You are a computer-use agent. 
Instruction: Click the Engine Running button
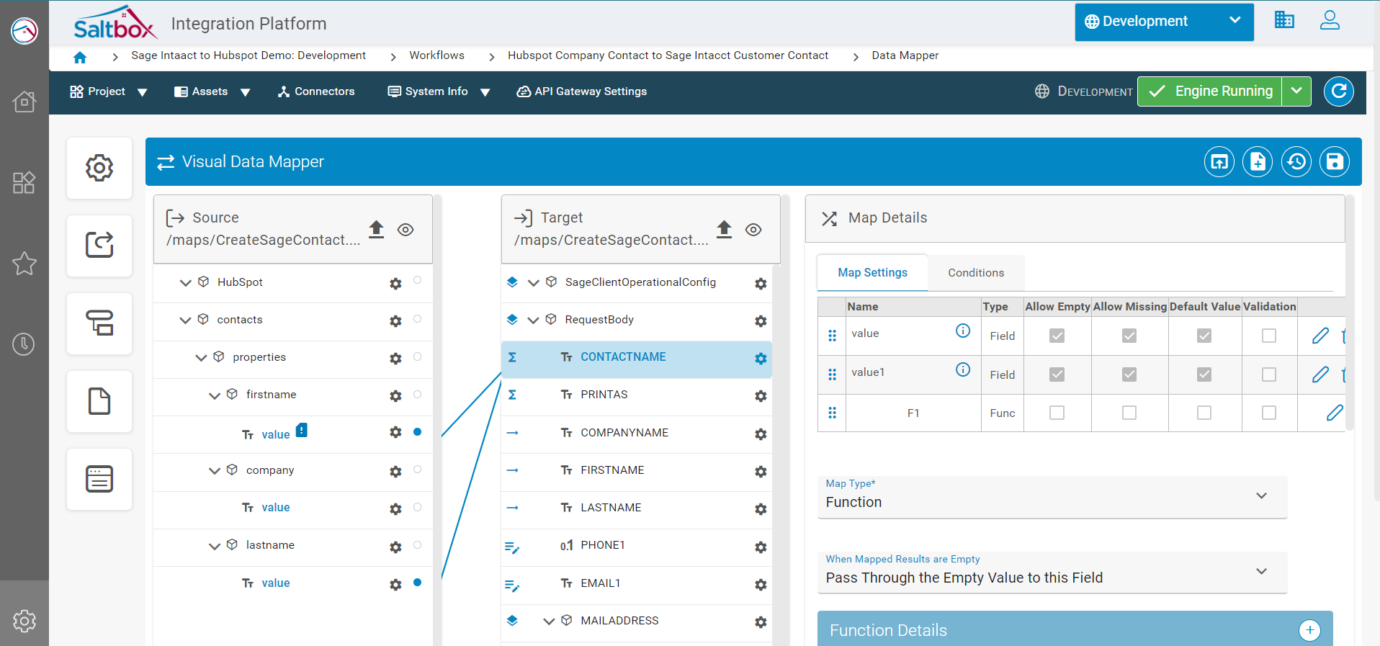coord(1210,91)
